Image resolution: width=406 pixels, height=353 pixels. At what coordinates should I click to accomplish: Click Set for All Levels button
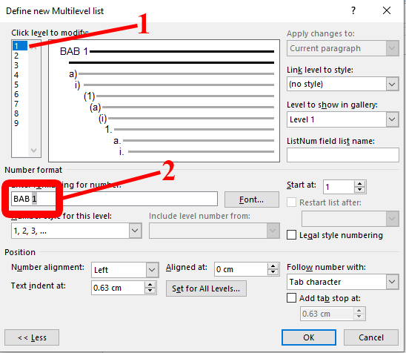point(206,288)
